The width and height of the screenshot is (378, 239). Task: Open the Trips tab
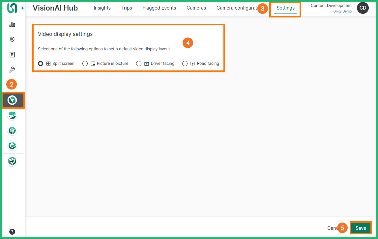[x=127, y=8]
